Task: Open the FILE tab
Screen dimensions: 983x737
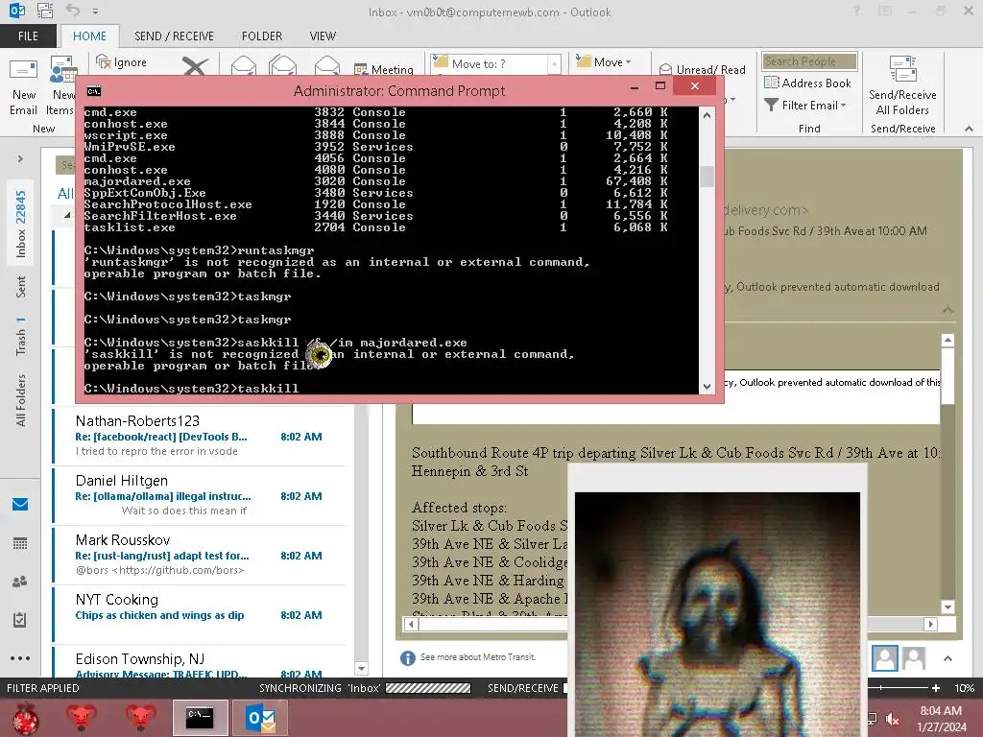Action: click(x=28, y=36)
